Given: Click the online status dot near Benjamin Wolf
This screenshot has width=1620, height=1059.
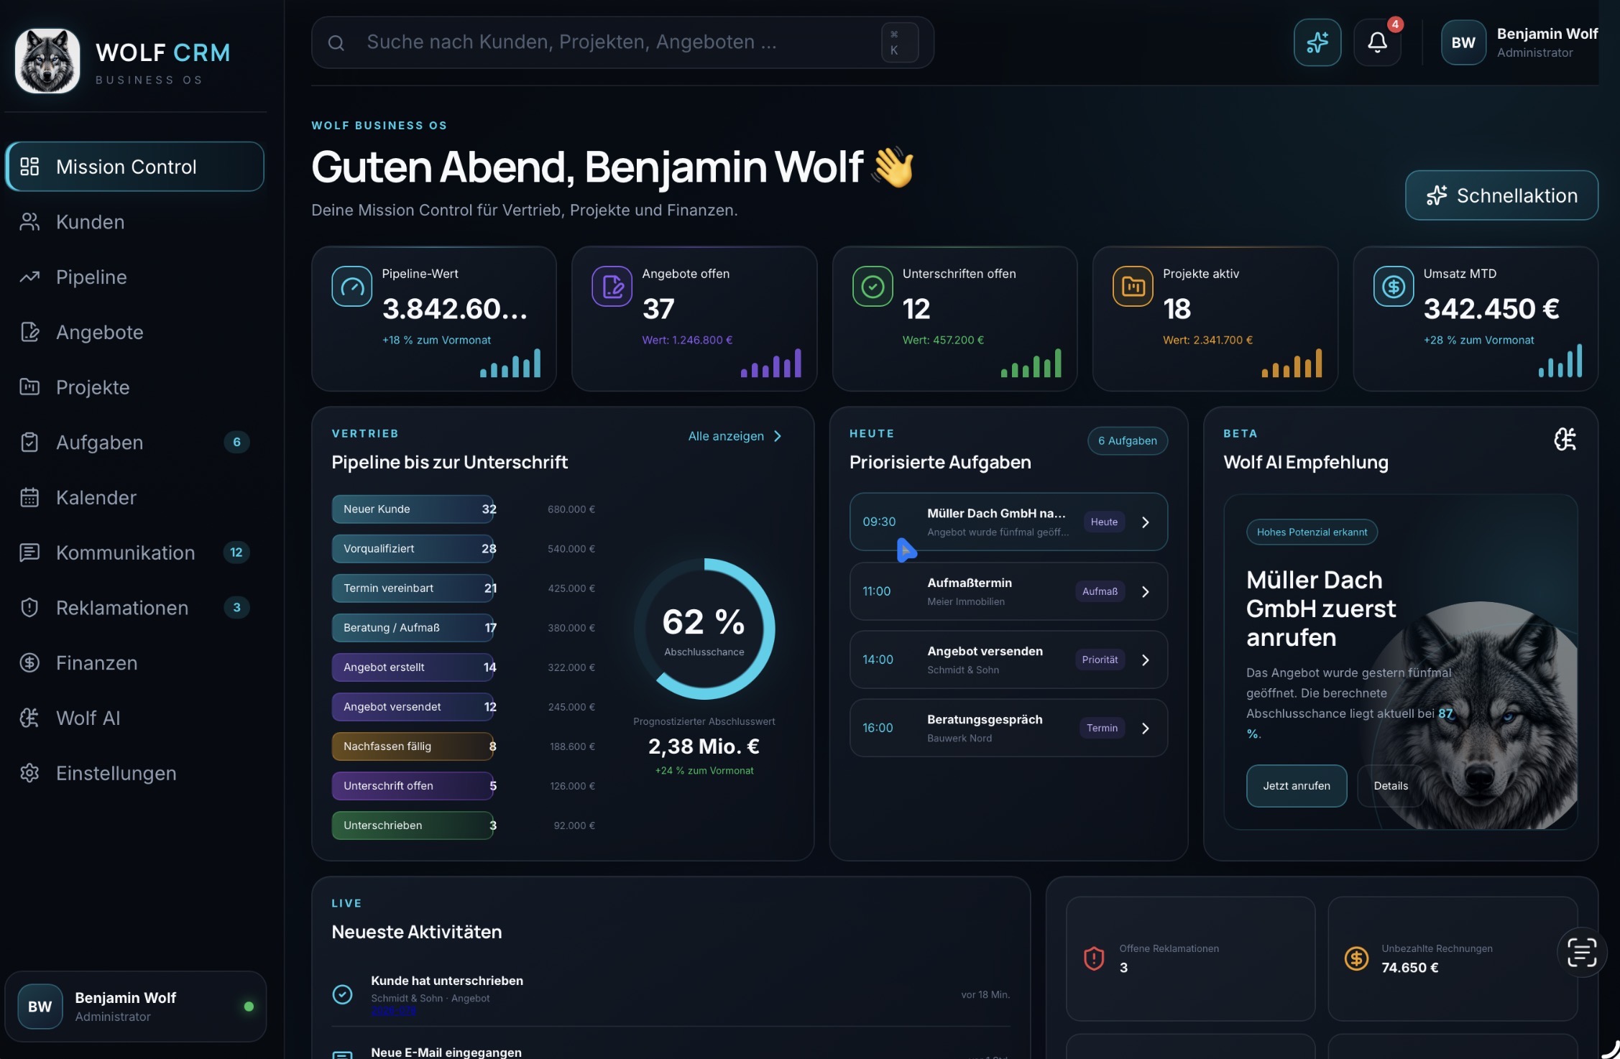Looking at the screenshot, I should [249, 1007].
